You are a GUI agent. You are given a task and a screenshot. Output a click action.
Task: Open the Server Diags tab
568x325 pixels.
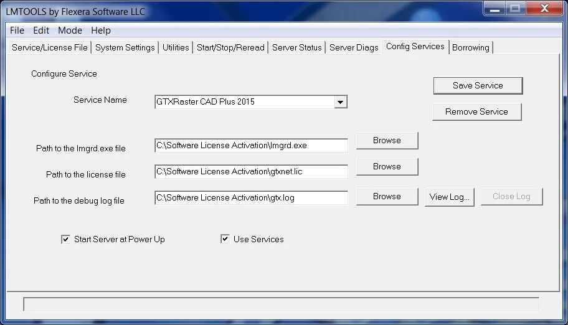pos(354,47)
